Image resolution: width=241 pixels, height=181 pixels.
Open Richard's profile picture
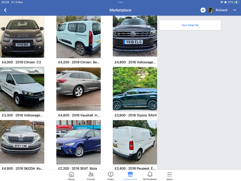(211, 10)
